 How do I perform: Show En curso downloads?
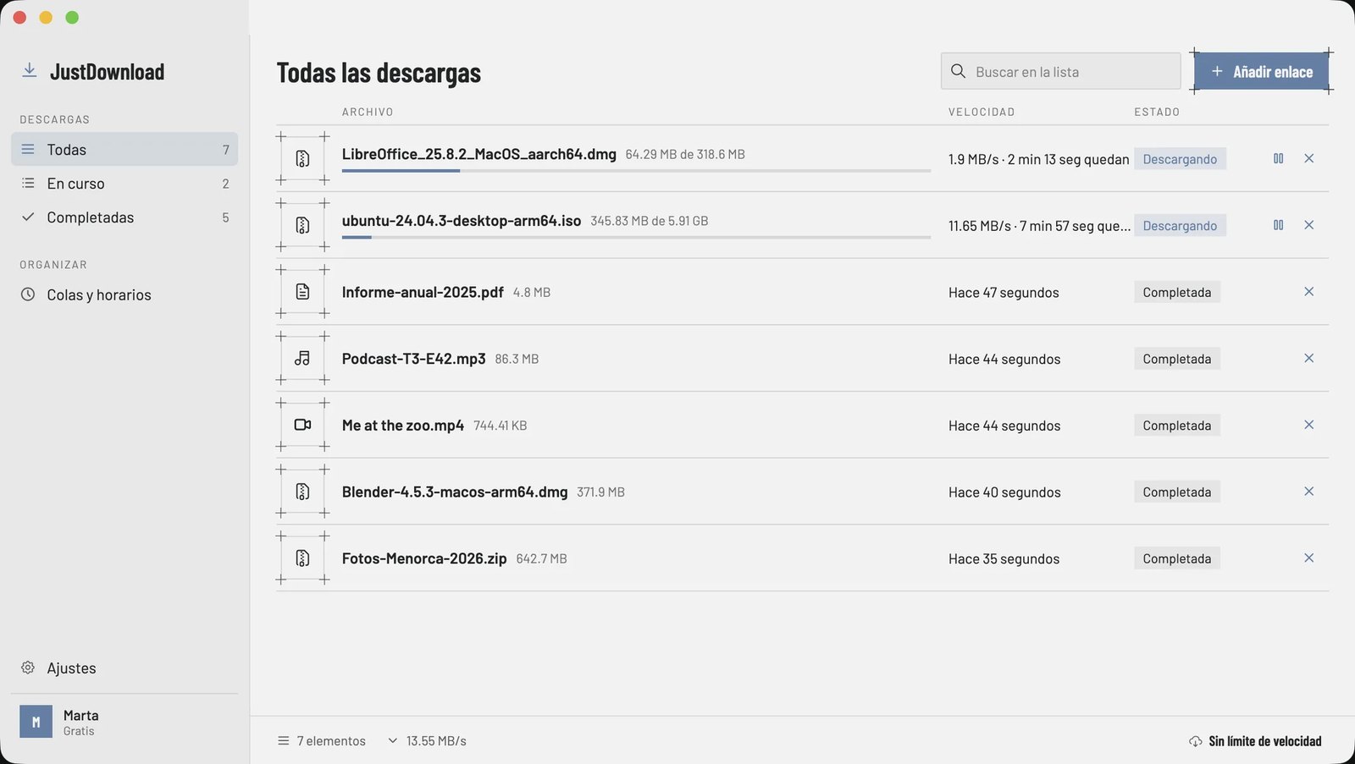(x=124, y=184)
